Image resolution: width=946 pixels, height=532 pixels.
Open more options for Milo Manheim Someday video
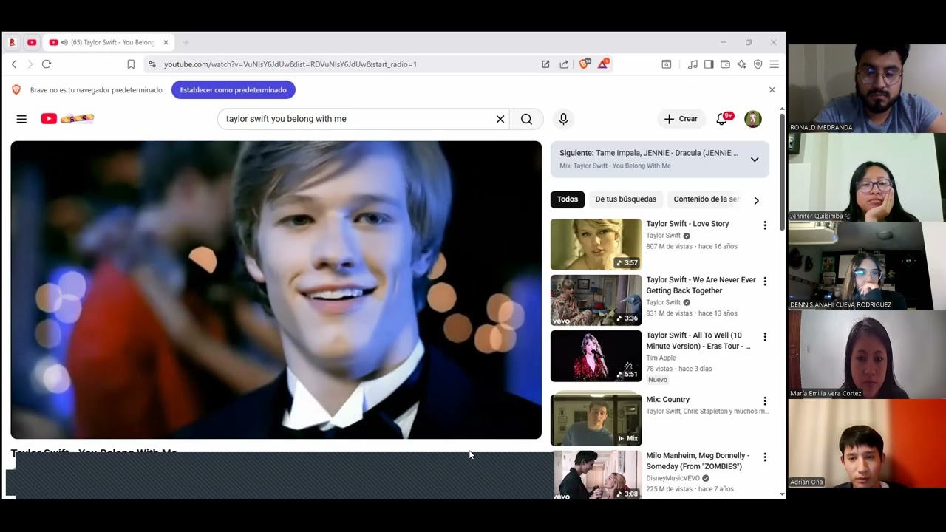pos(765,457)
